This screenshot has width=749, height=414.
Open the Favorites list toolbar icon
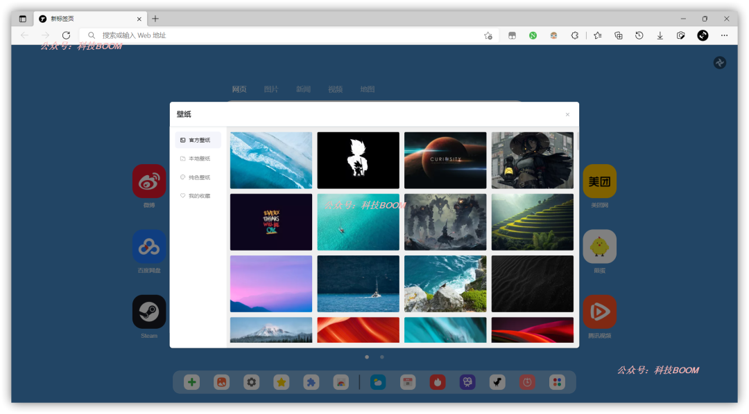coord(598,35)
